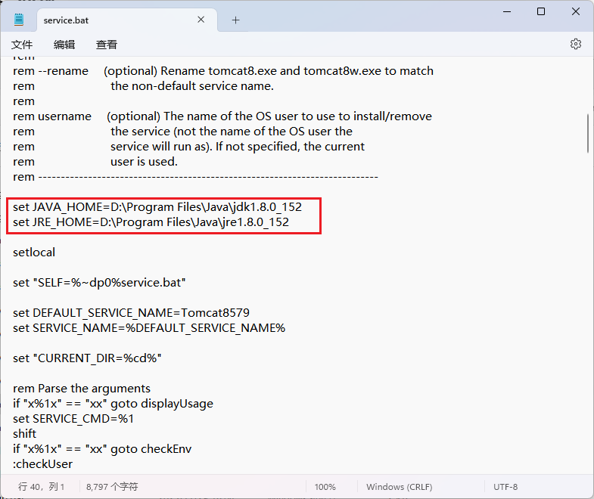Screen dimensions: 594x499
Task: Click the Windows (CRLF) line ending indicator
Action: 400,487
